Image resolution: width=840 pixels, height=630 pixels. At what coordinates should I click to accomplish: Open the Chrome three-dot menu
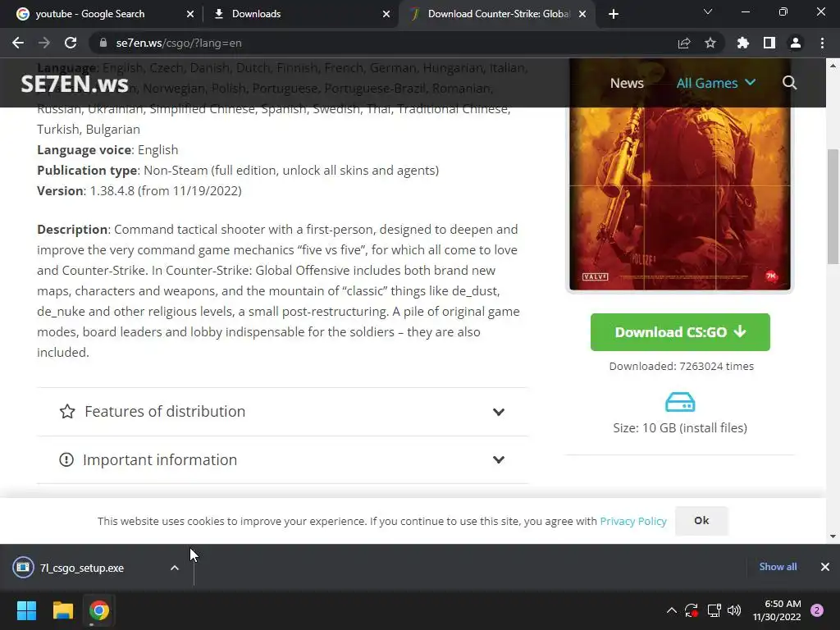pyautogui.click(x=822, y=43)
